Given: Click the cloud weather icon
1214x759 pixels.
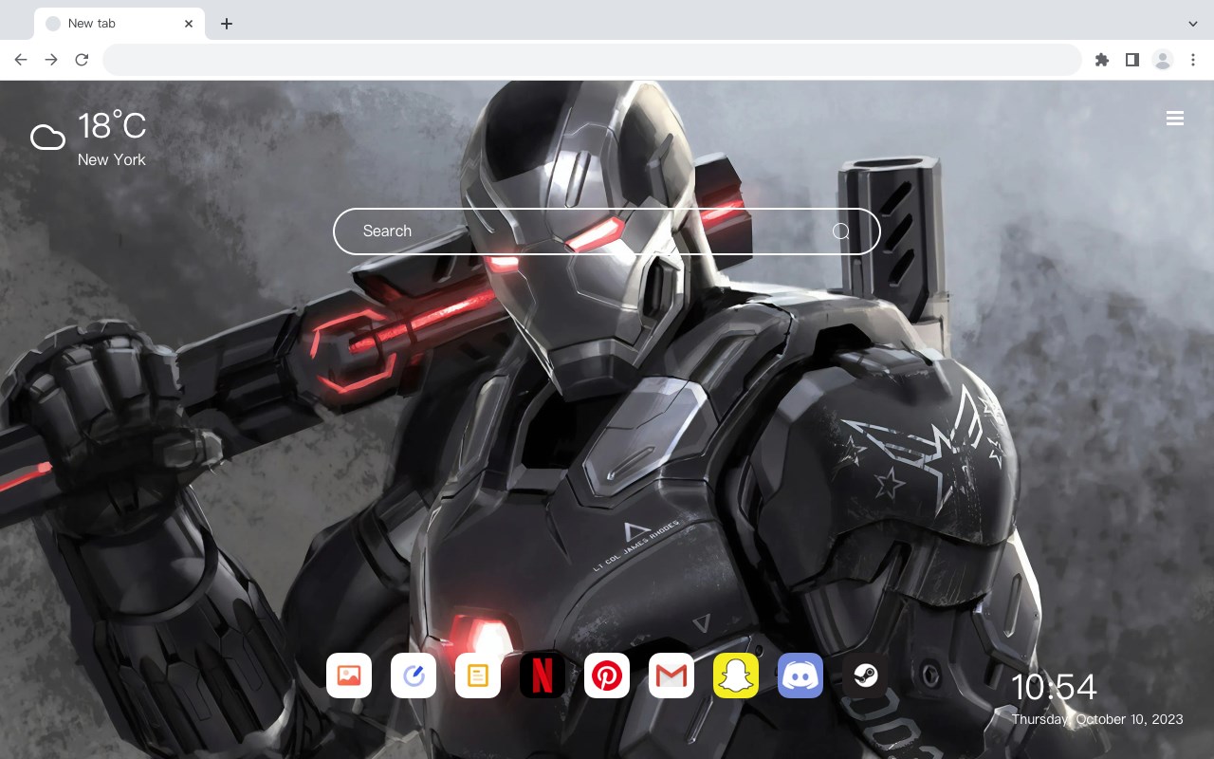Looking at the screenshot, I should [x=47, y=138].
